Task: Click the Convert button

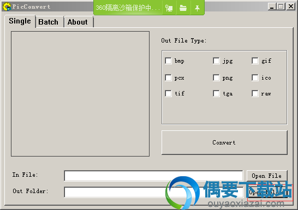Action: coord(224,142)
